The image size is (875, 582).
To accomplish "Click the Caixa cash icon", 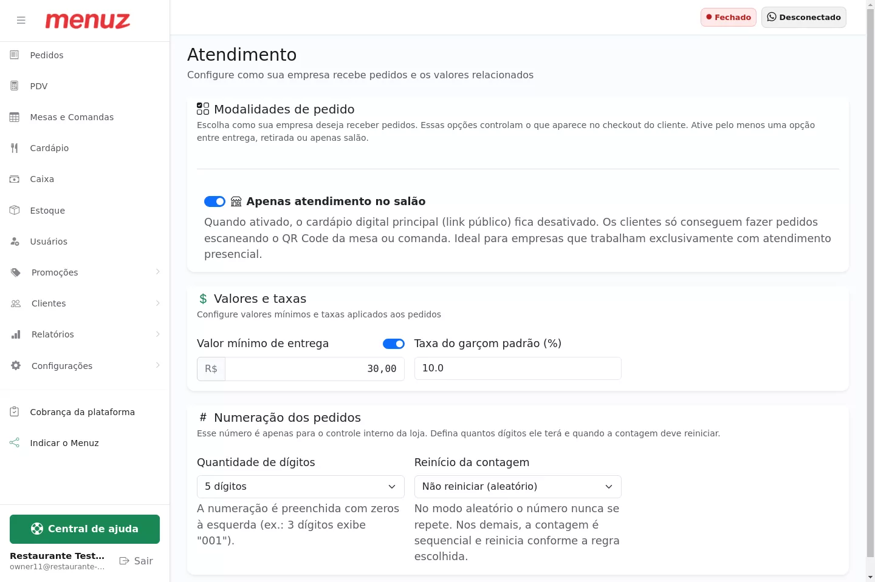I will click(x=15, y=179).
